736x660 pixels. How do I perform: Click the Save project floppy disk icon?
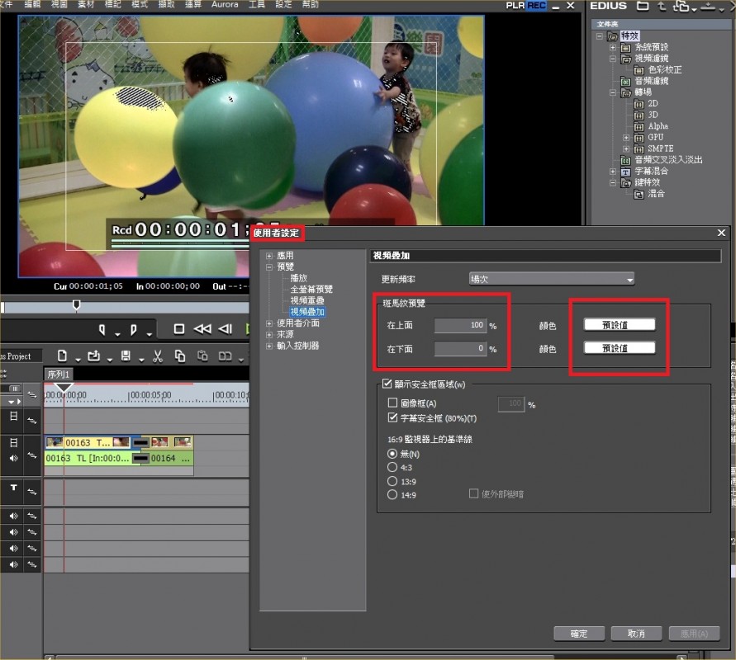click(x=125, y=356)
